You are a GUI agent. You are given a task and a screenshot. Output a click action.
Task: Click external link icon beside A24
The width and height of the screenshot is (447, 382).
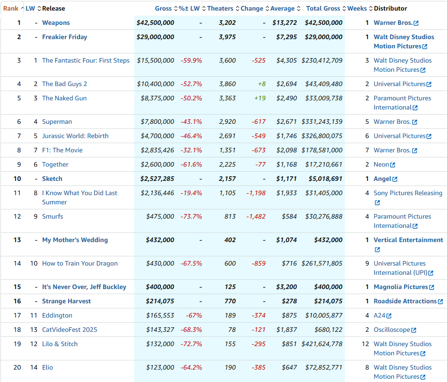click(389, 316)
